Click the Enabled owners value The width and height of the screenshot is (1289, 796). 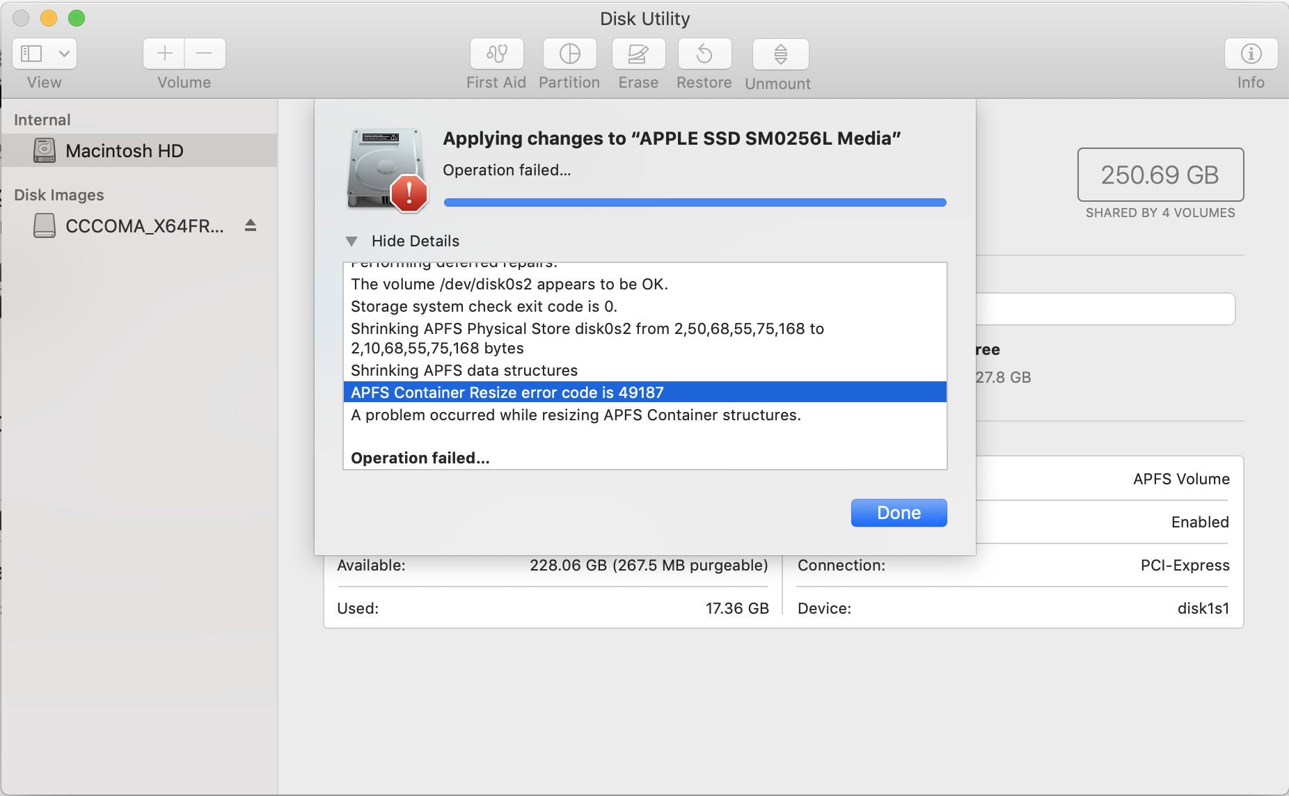click(1200, 522)
